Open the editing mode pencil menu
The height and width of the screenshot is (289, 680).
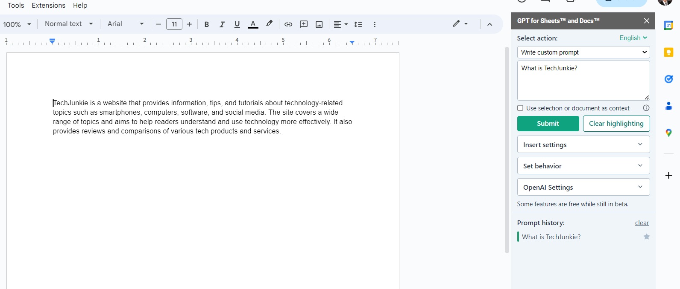point(460,24)
